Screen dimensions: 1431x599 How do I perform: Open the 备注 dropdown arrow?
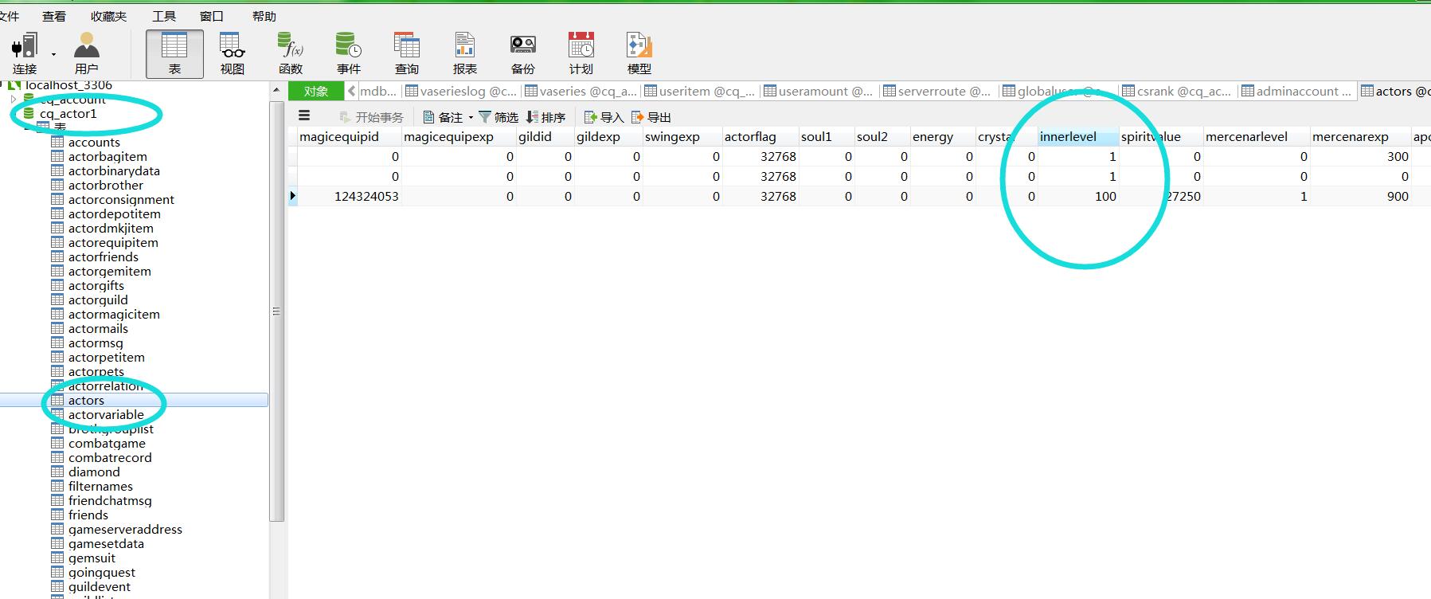pyautogui.click(x=471, y=118)
